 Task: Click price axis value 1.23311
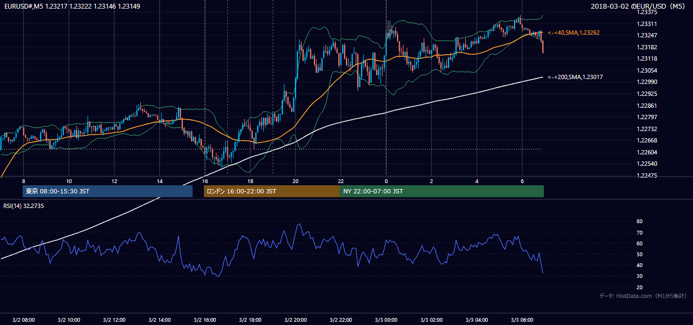(x=646, y=24)
